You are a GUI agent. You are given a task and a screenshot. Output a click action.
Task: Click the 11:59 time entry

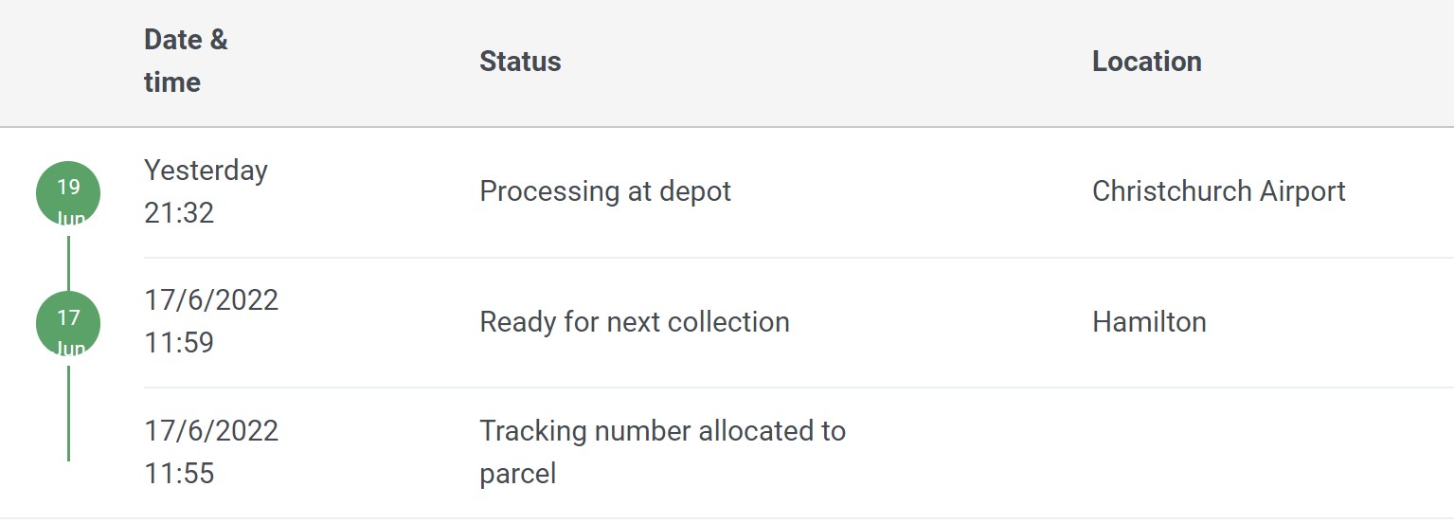coord(179,342)
